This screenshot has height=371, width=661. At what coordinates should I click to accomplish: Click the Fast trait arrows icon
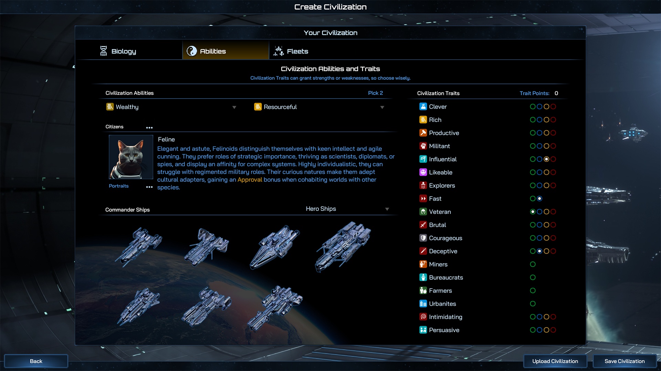tap(423, 199)
